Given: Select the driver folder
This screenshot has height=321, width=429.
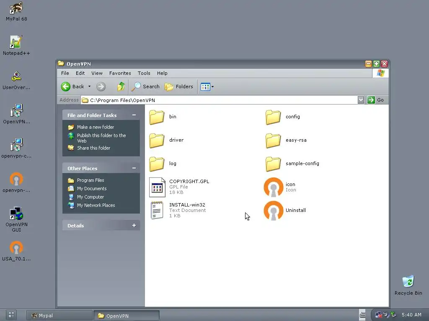Looking at the screenshot, I should [x=166, y=140].
